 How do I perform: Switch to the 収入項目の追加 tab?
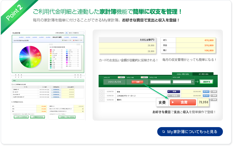point(203,74)
